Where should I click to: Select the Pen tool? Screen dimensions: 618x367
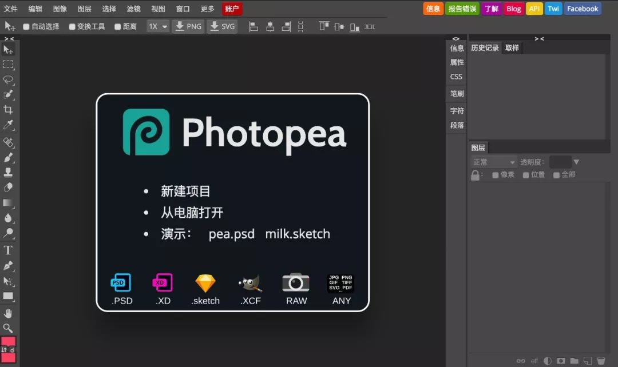pyautogui.click(x=8, y=266)
